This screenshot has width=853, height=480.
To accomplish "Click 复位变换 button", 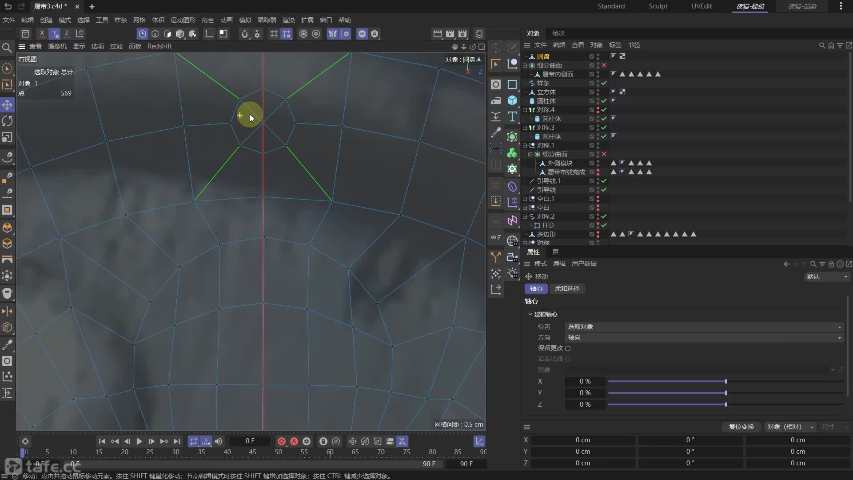I will (x=741, y=427).
